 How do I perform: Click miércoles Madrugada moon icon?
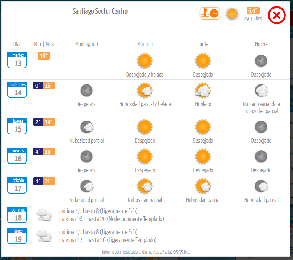86,90
